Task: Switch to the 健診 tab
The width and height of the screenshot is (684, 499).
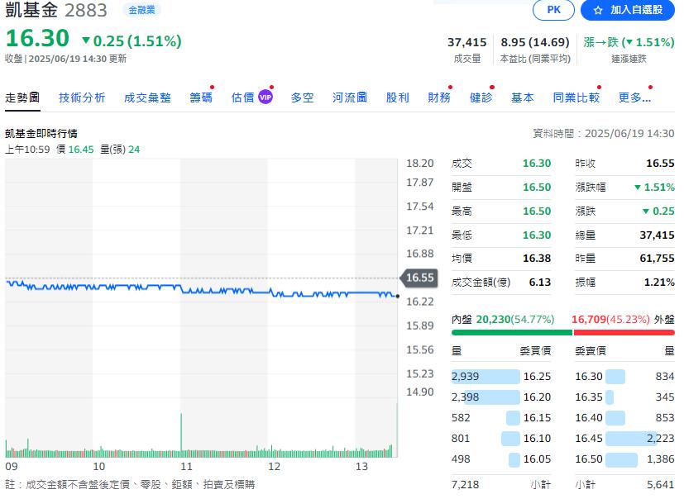Action: [x=481, y=97]
